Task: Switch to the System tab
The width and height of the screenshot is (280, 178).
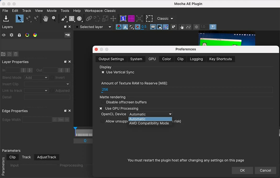Action: click(x=136, y=59)
